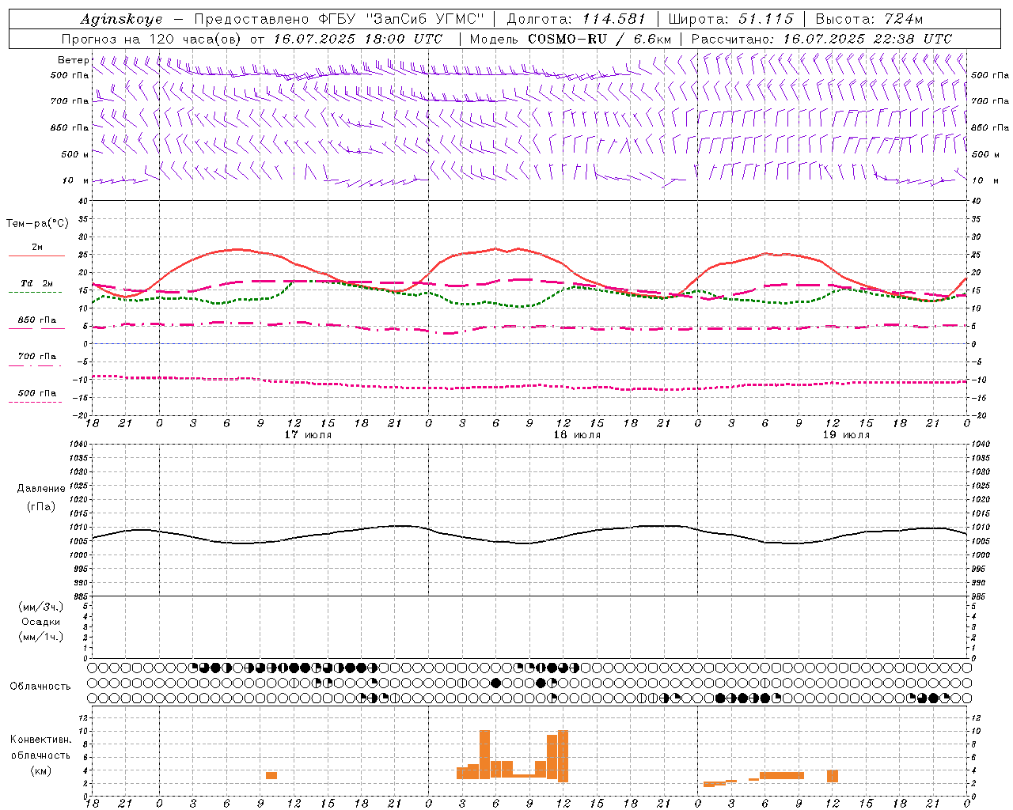Click the 17 июля date label

click(308, 435)
